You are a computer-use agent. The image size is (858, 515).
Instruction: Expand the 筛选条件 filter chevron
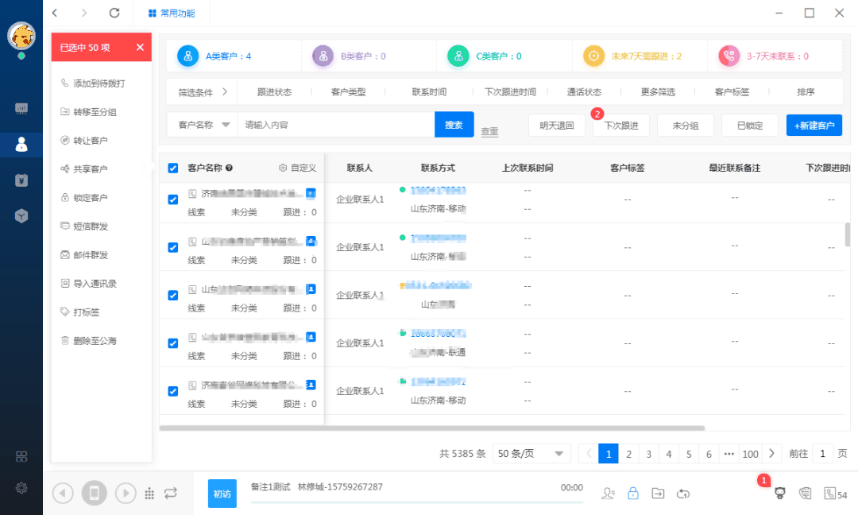tap(225, 92)
